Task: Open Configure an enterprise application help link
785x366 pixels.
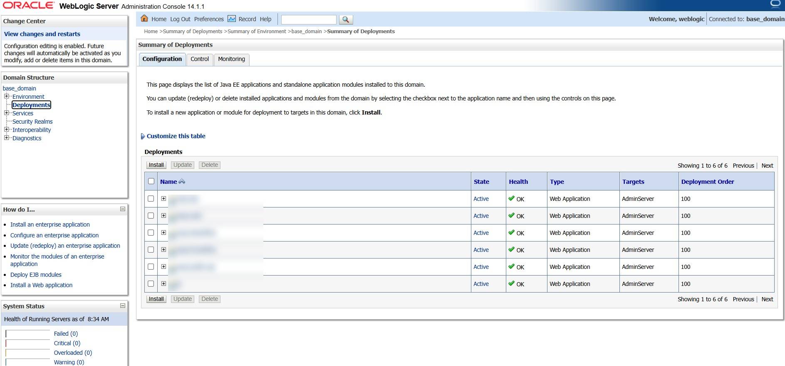Action: pyautogui.click(x=54, y=235)
